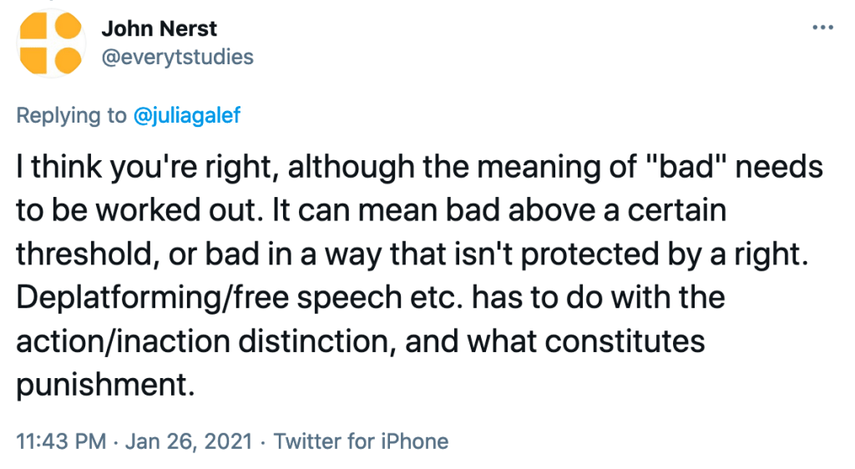Screen dimensions: 855x469
Task: Open the @juliagalef mention link
Action: [187, 116]
